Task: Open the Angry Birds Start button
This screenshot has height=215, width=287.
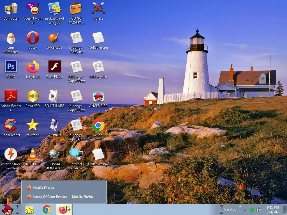Action: coord(7,209)
